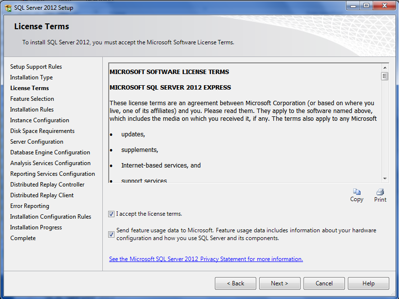Select 'Server Configuration' step in sidebar
The height and width of the screenshot is (299, 399).
(x=37, y=142)
